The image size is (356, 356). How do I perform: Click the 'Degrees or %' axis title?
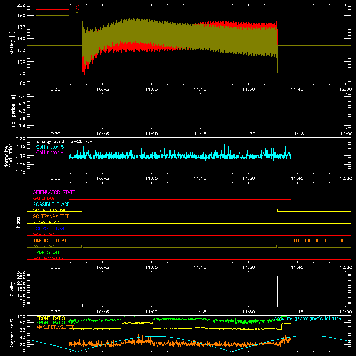[12, 333]
